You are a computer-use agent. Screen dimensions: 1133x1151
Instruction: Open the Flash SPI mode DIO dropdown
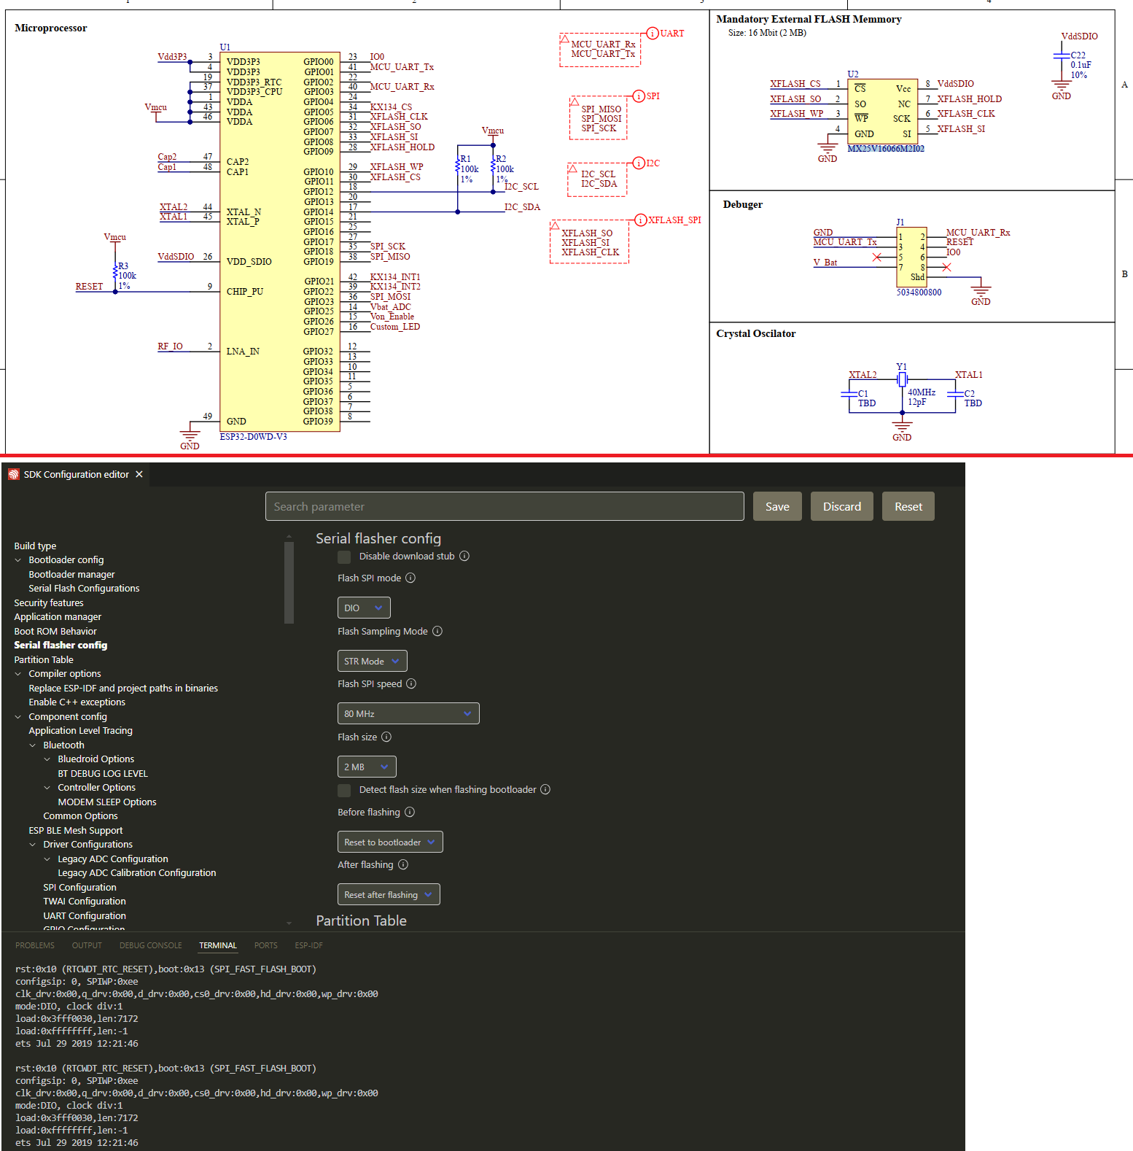364,608
